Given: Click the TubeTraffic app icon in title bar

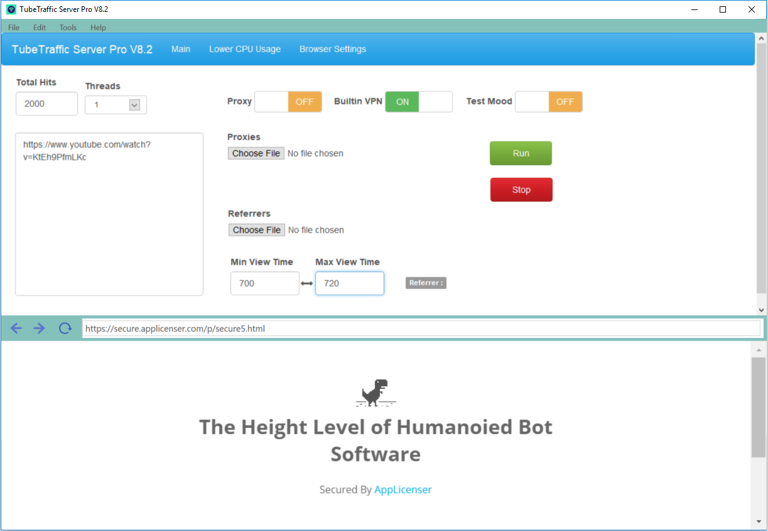Looking at the screenshot, I should pyautogui.click(x=11, y=9).
